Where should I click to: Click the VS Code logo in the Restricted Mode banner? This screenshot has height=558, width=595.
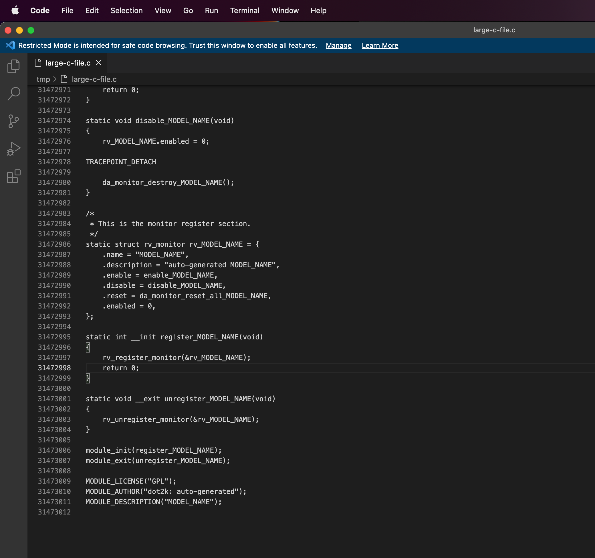(x=11, y=45)
